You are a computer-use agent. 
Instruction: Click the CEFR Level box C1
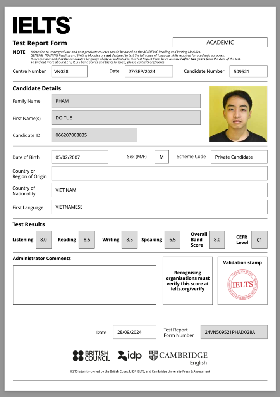(259, 240)
